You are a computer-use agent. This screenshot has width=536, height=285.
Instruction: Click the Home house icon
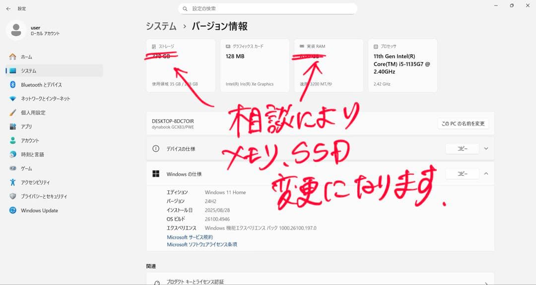click(12, 57)
